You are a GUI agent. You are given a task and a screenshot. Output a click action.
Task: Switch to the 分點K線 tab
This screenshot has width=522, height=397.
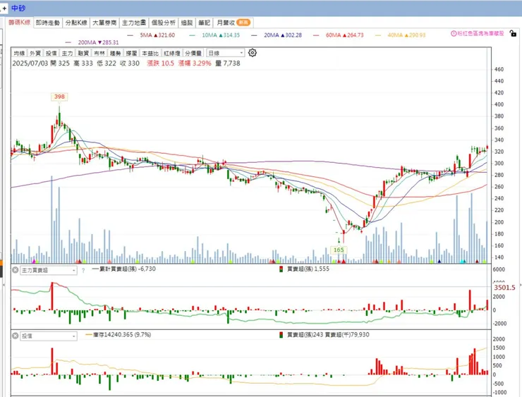tap(76, 23)
